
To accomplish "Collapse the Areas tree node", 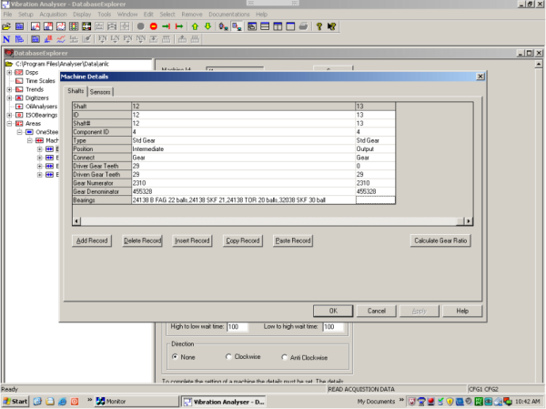I will 9,124.
